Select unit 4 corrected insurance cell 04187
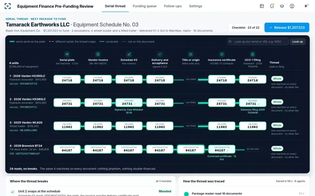The image size is (315, 196). pos(222,149)
